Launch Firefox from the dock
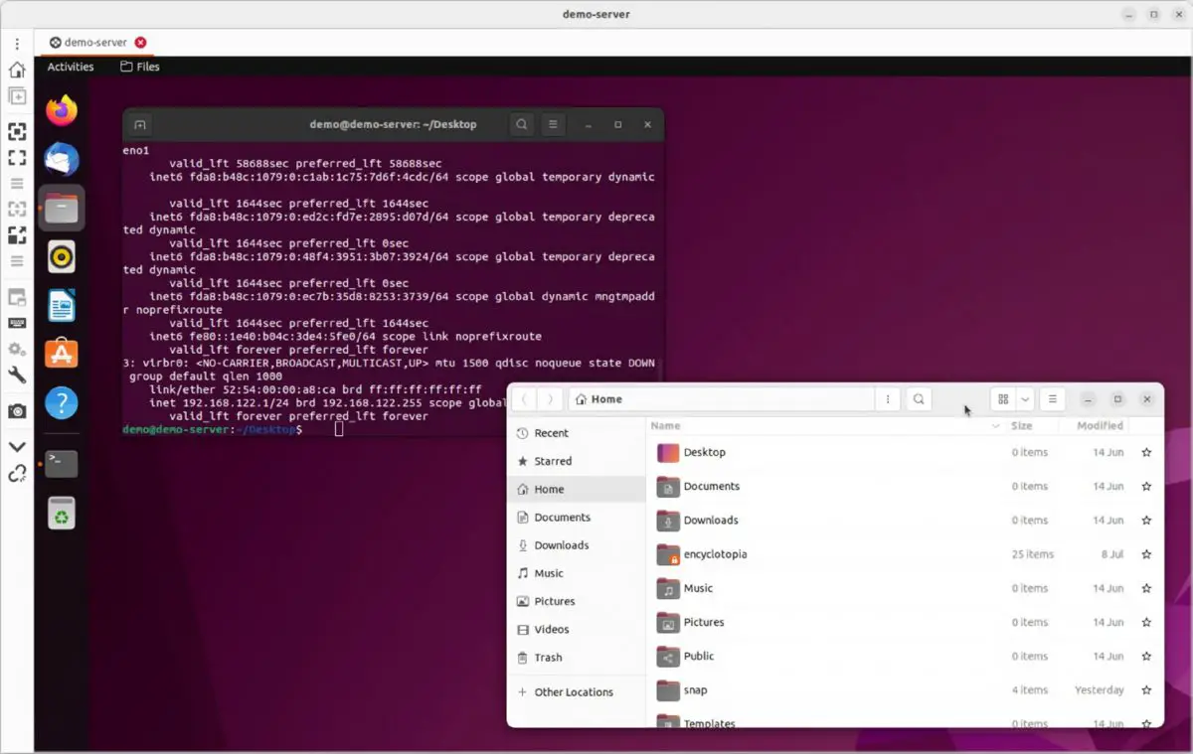This screenshot has height=754, width=1193. [61, 110]
